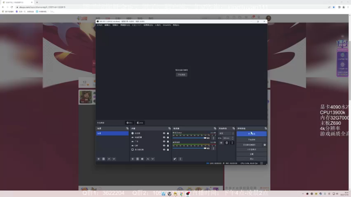
Task: Add a new scene with plus icon
Action: 98,159
